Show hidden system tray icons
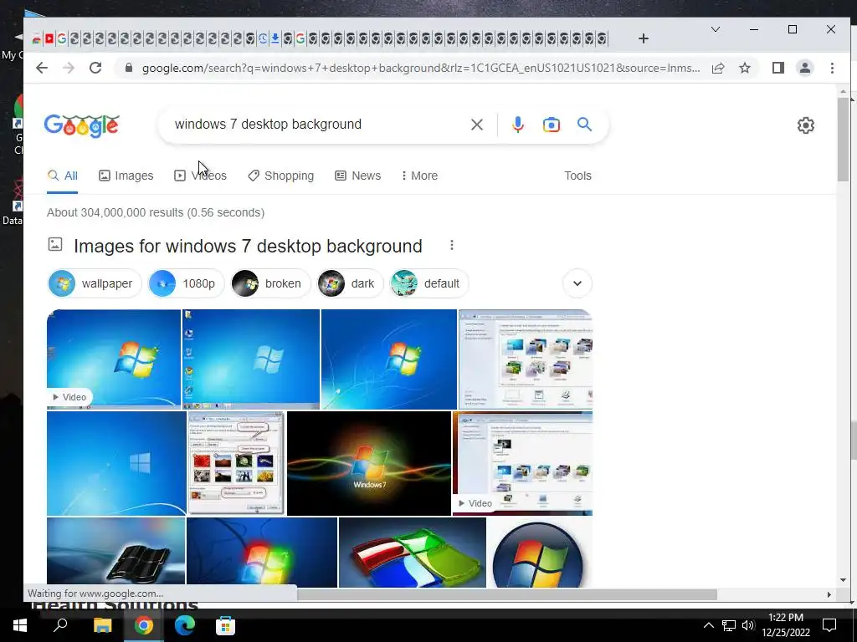The height and width of the screenshot is (642, 857). click(708, 625)
